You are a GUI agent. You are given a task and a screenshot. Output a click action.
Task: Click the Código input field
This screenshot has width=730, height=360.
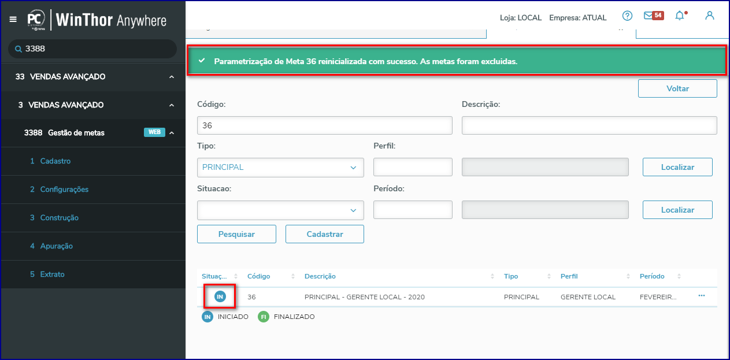tap(325, 125)
